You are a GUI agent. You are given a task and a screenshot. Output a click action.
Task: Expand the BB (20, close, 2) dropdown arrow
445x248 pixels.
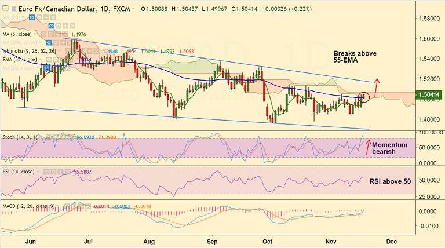[42, 25]
